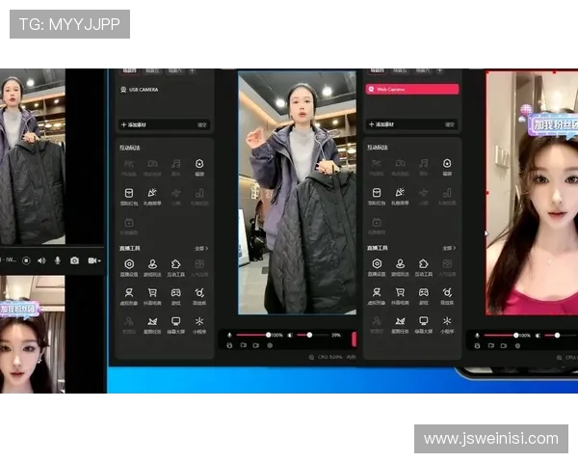
Task: Click 抖音电商 cart icon in USB CAMERA panel
Action: click(x=152, y=292)
